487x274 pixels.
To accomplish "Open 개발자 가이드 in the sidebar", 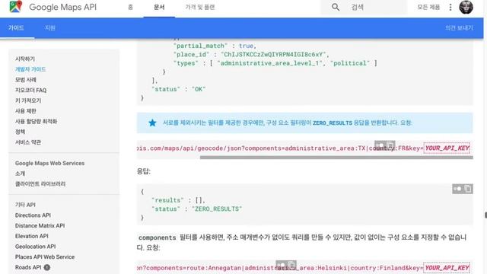I will [x=30, y=69].
